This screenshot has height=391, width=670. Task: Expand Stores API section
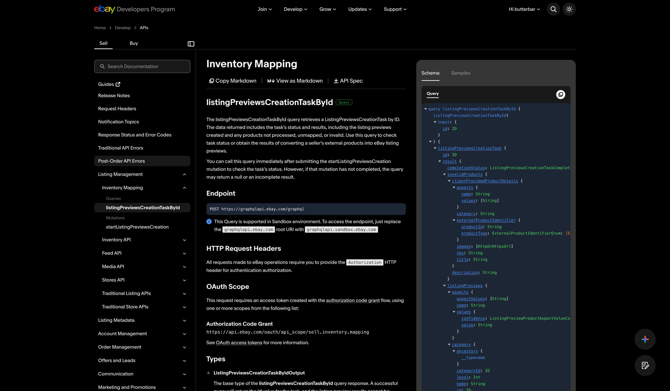(185, 280)
